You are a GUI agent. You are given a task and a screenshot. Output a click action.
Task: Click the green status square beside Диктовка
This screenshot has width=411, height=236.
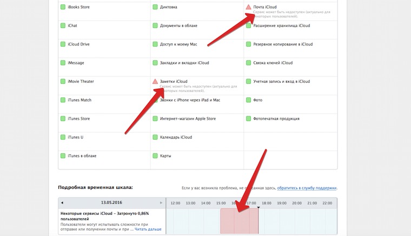(x=155, y=7)
